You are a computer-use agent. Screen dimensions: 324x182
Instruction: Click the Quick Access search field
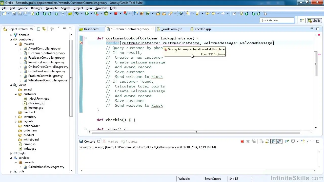pos(277,20)
